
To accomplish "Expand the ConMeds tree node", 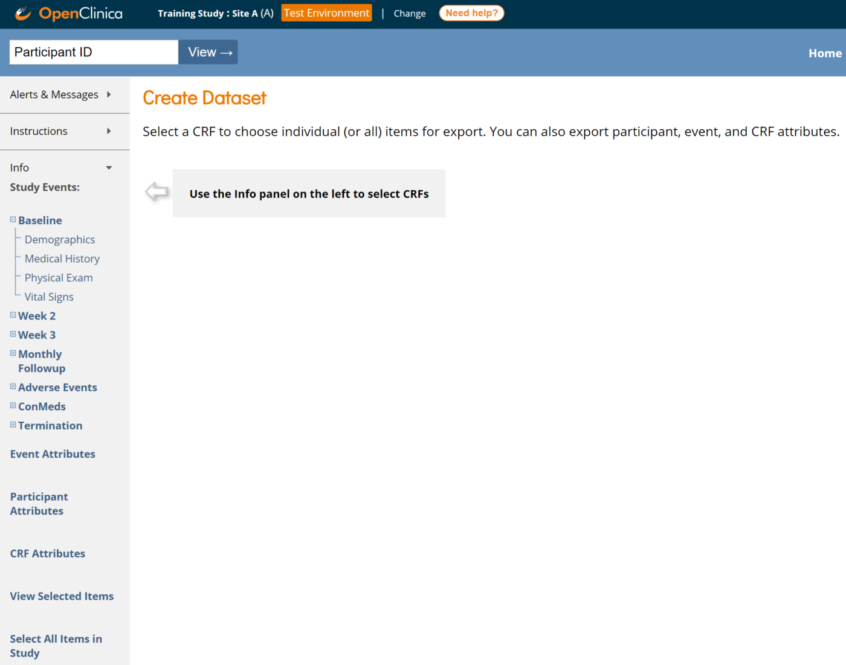I will (x=13, y=406).
